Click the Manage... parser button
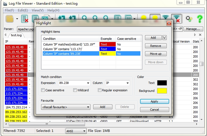The height and width of the screenshot is (136, 207). 193,29
